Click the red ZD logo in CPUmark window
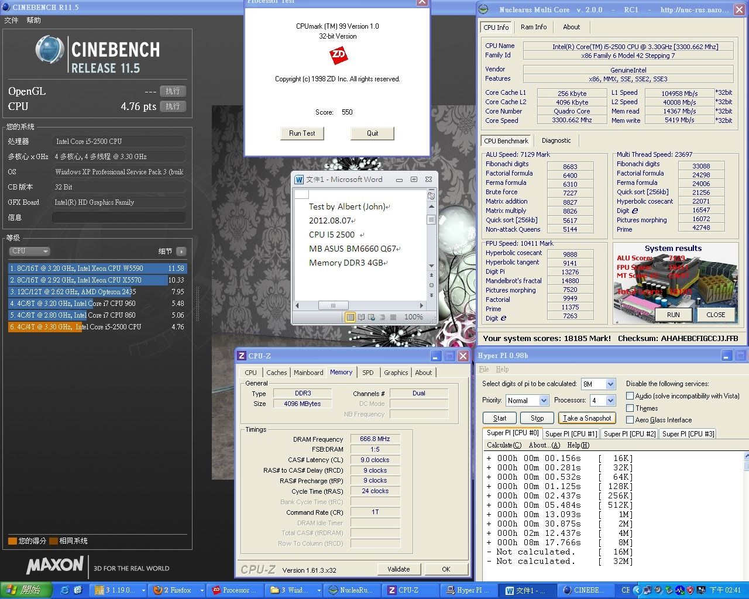The height and width of the screenshot is (599, 749). 338,56
